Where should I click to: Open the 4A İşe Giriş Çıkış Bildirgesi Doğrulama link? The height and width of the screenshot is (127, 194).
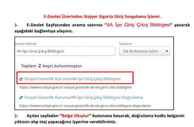click(83, 97)
